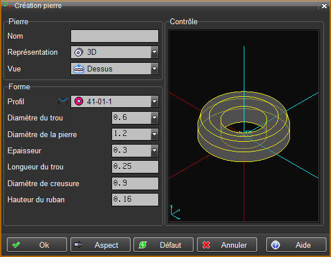Viewport: 331px width, 257px height.
Task: Click the Longueur du trou input field
Action: pos(135,167)
